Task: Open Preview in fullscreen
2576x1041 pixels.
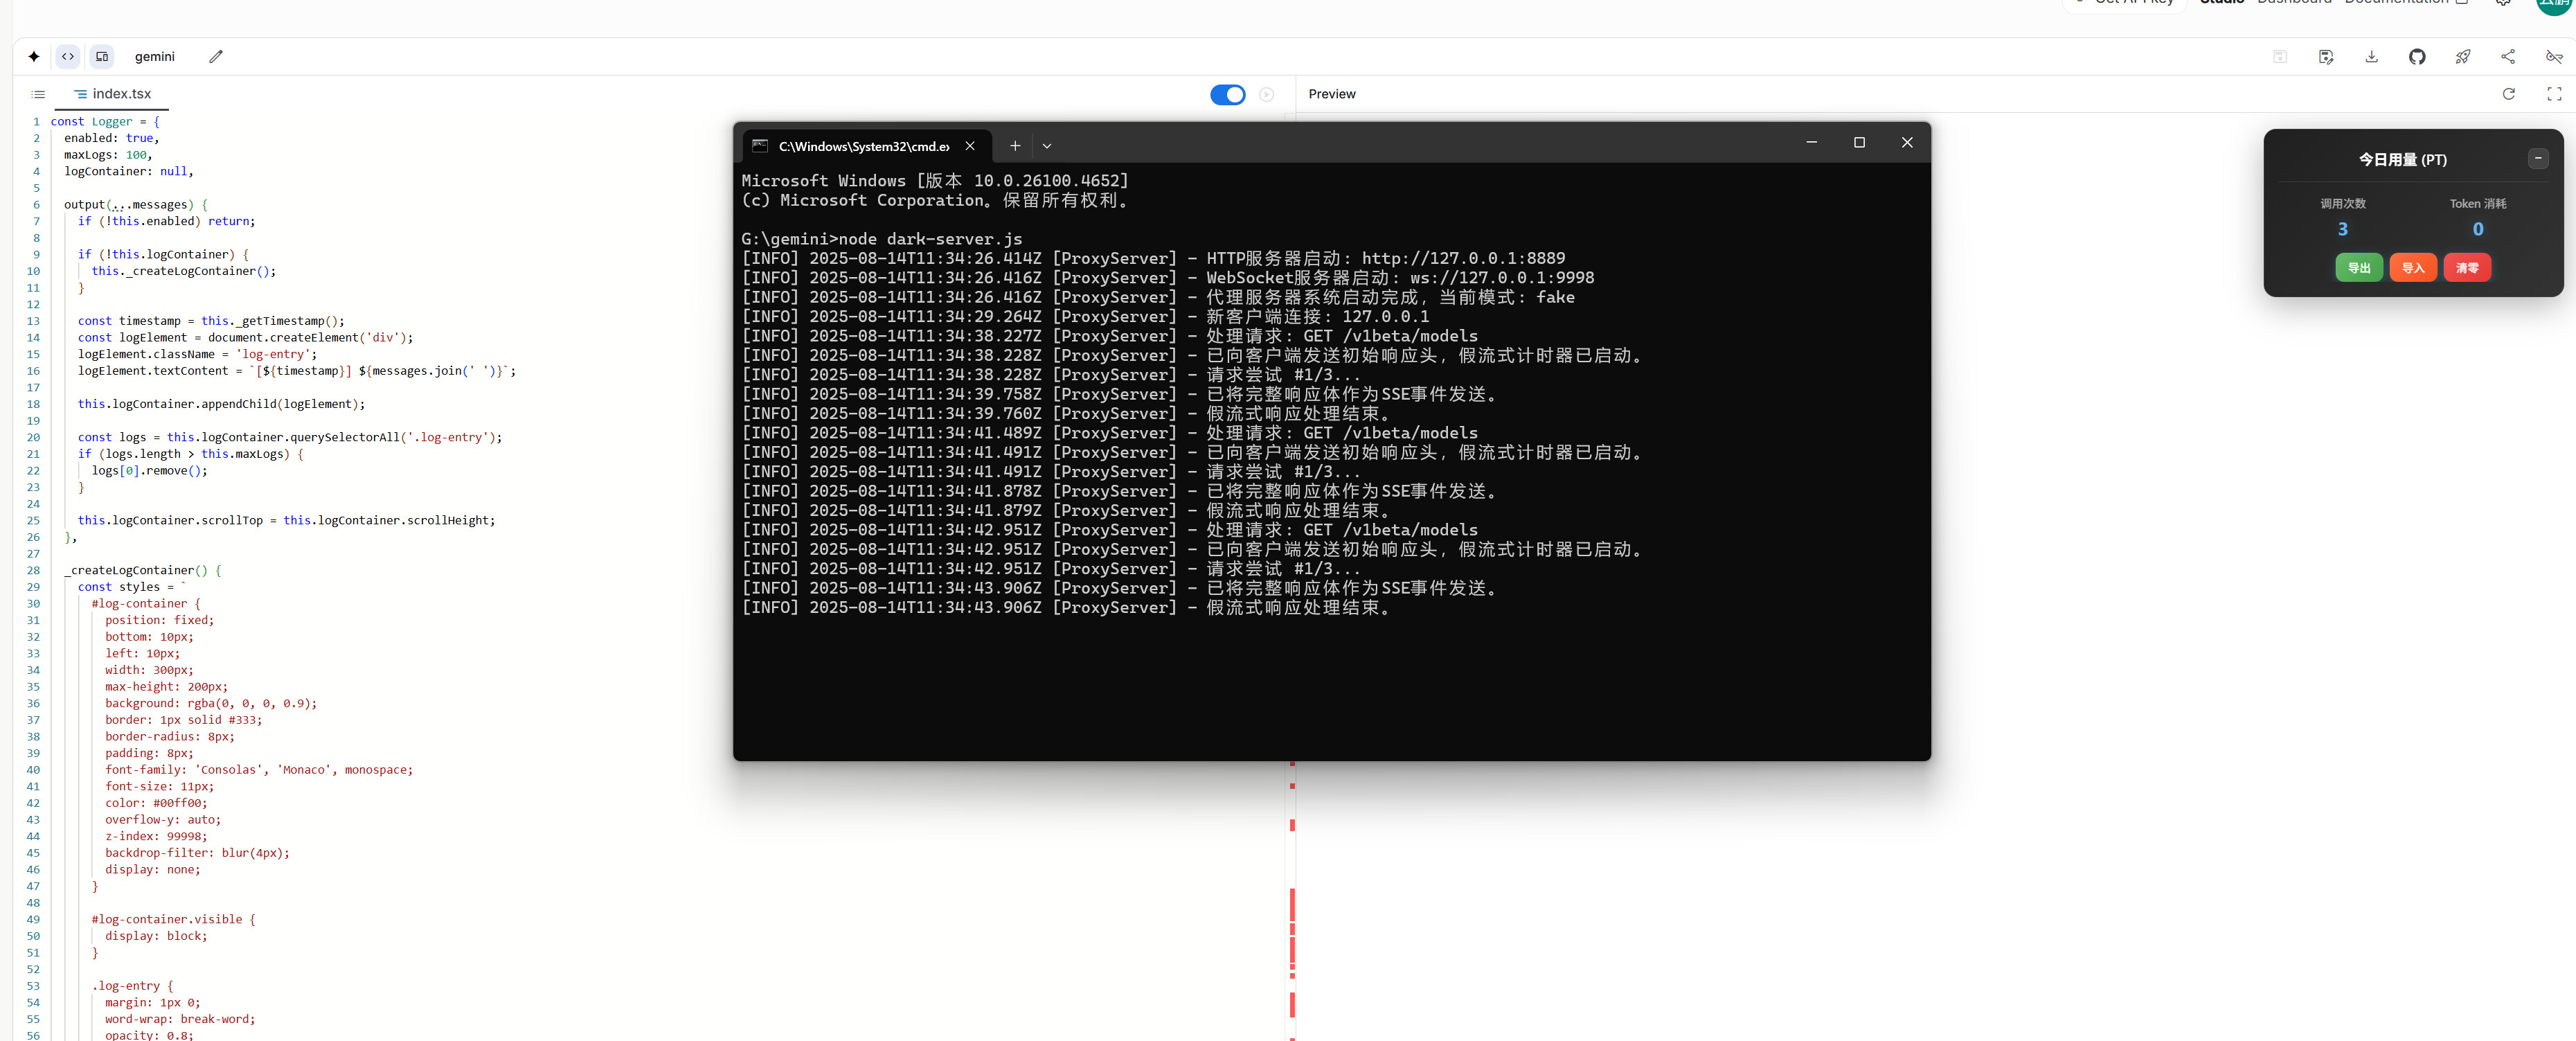Action: tap(2553, 94)
